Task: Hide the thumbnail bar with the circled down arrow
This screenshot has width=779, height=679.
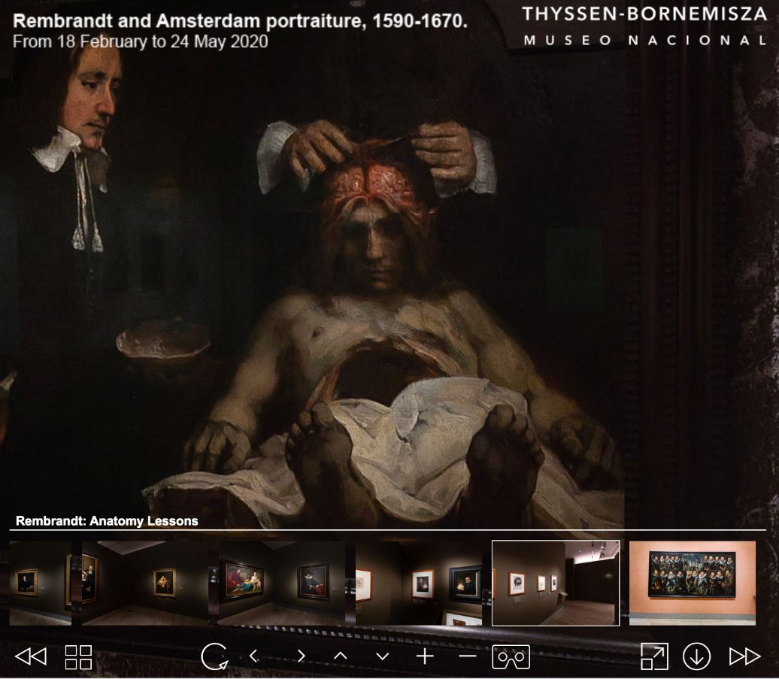Action: click(x=696, y=656)
